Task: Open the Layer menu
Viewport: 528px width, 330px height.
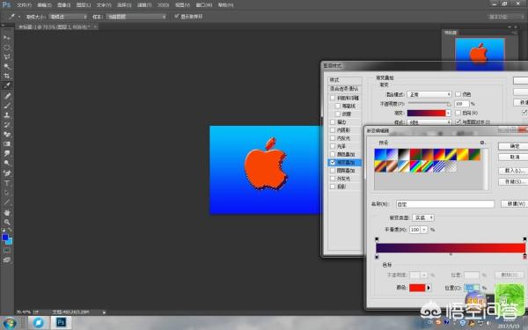Action: 84,5
